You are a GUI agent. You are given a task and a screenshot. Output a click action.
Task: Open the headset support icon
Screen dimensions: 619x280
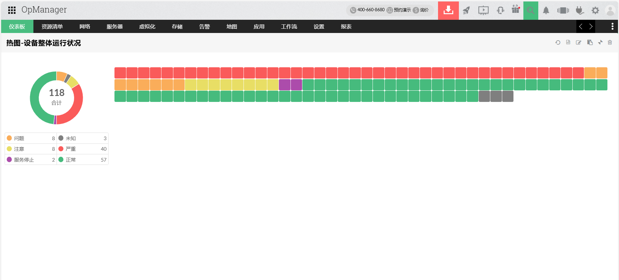(x=500, y=10)
